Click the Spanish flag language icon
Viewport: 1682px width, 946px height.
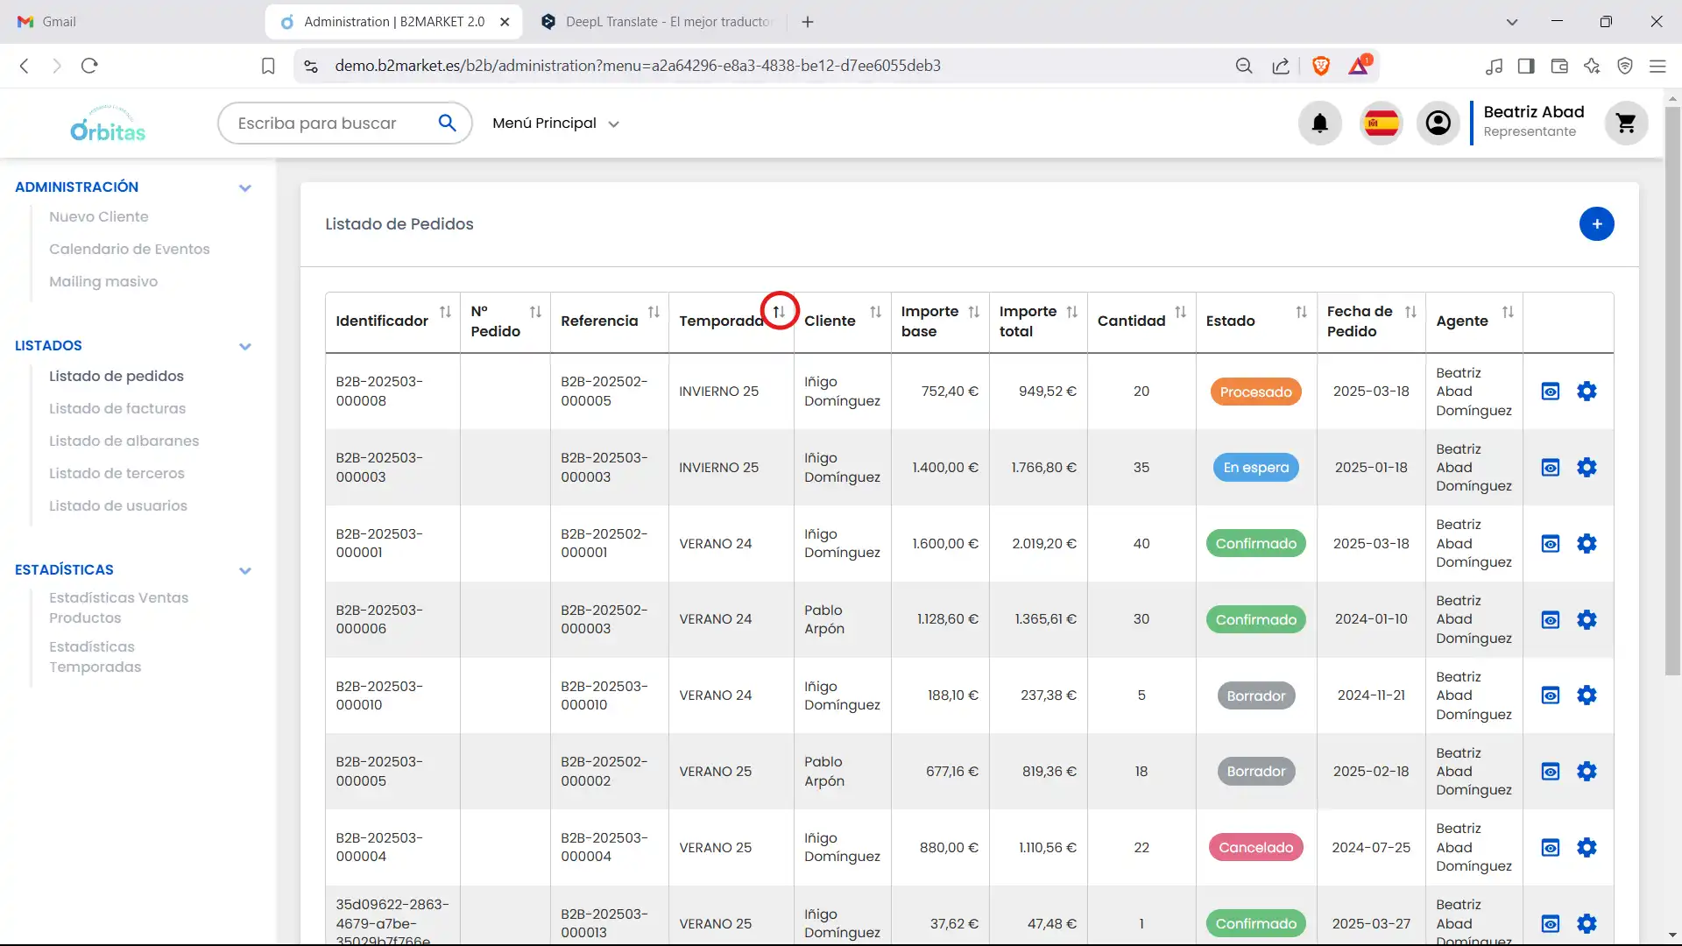coord(1382,124)
